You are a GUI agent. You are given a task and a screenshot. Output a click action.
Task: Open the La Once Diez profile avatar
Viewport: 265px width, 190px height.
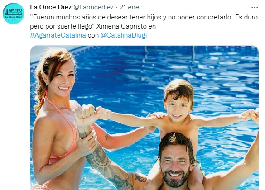click(x=14, y=14)
